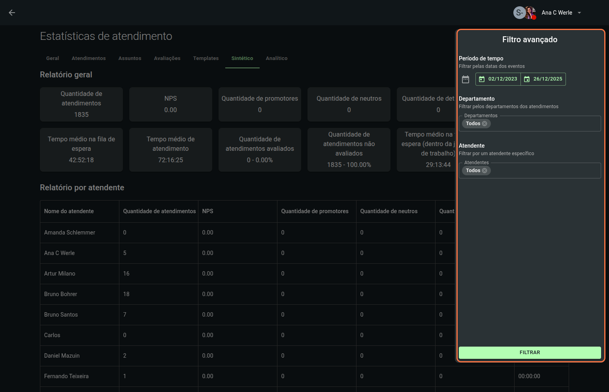Select the start date 02/12/2023 field
The width and height of the screenshot is (609, 392).
point(502,79)
